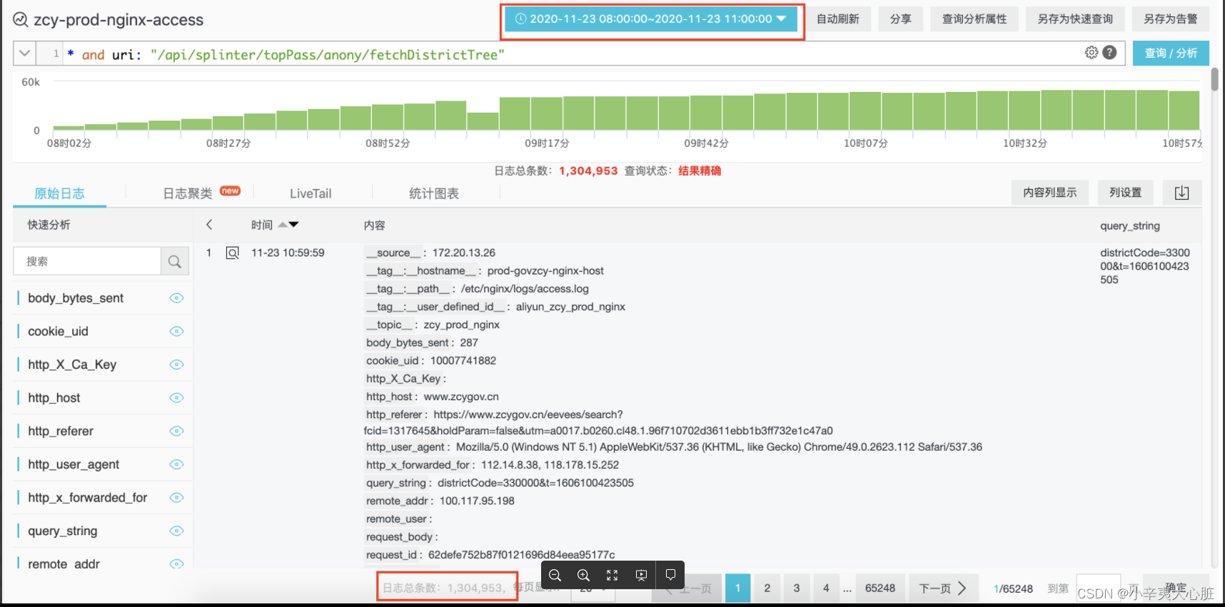
Task: Select current page 1 button
Action: (738, 588)
